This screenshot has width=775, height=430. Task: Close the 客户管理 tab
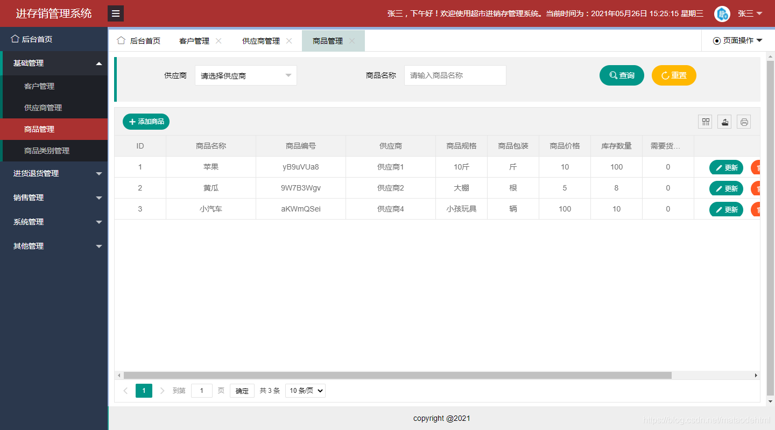coord(219,41)
